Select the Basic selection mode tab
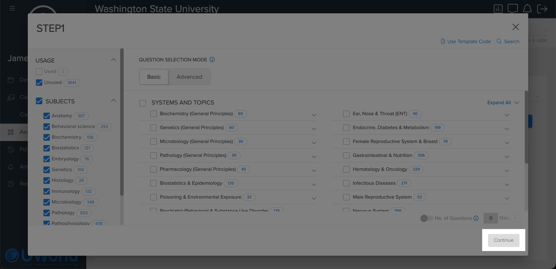Image resolution: width=556 pixels, height=269 pixels. point(154,77)
